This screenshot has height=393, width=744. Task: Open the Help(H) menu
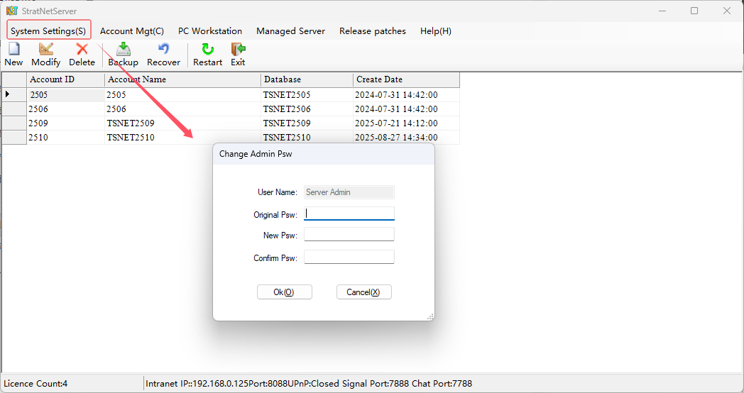pos(435,31)
